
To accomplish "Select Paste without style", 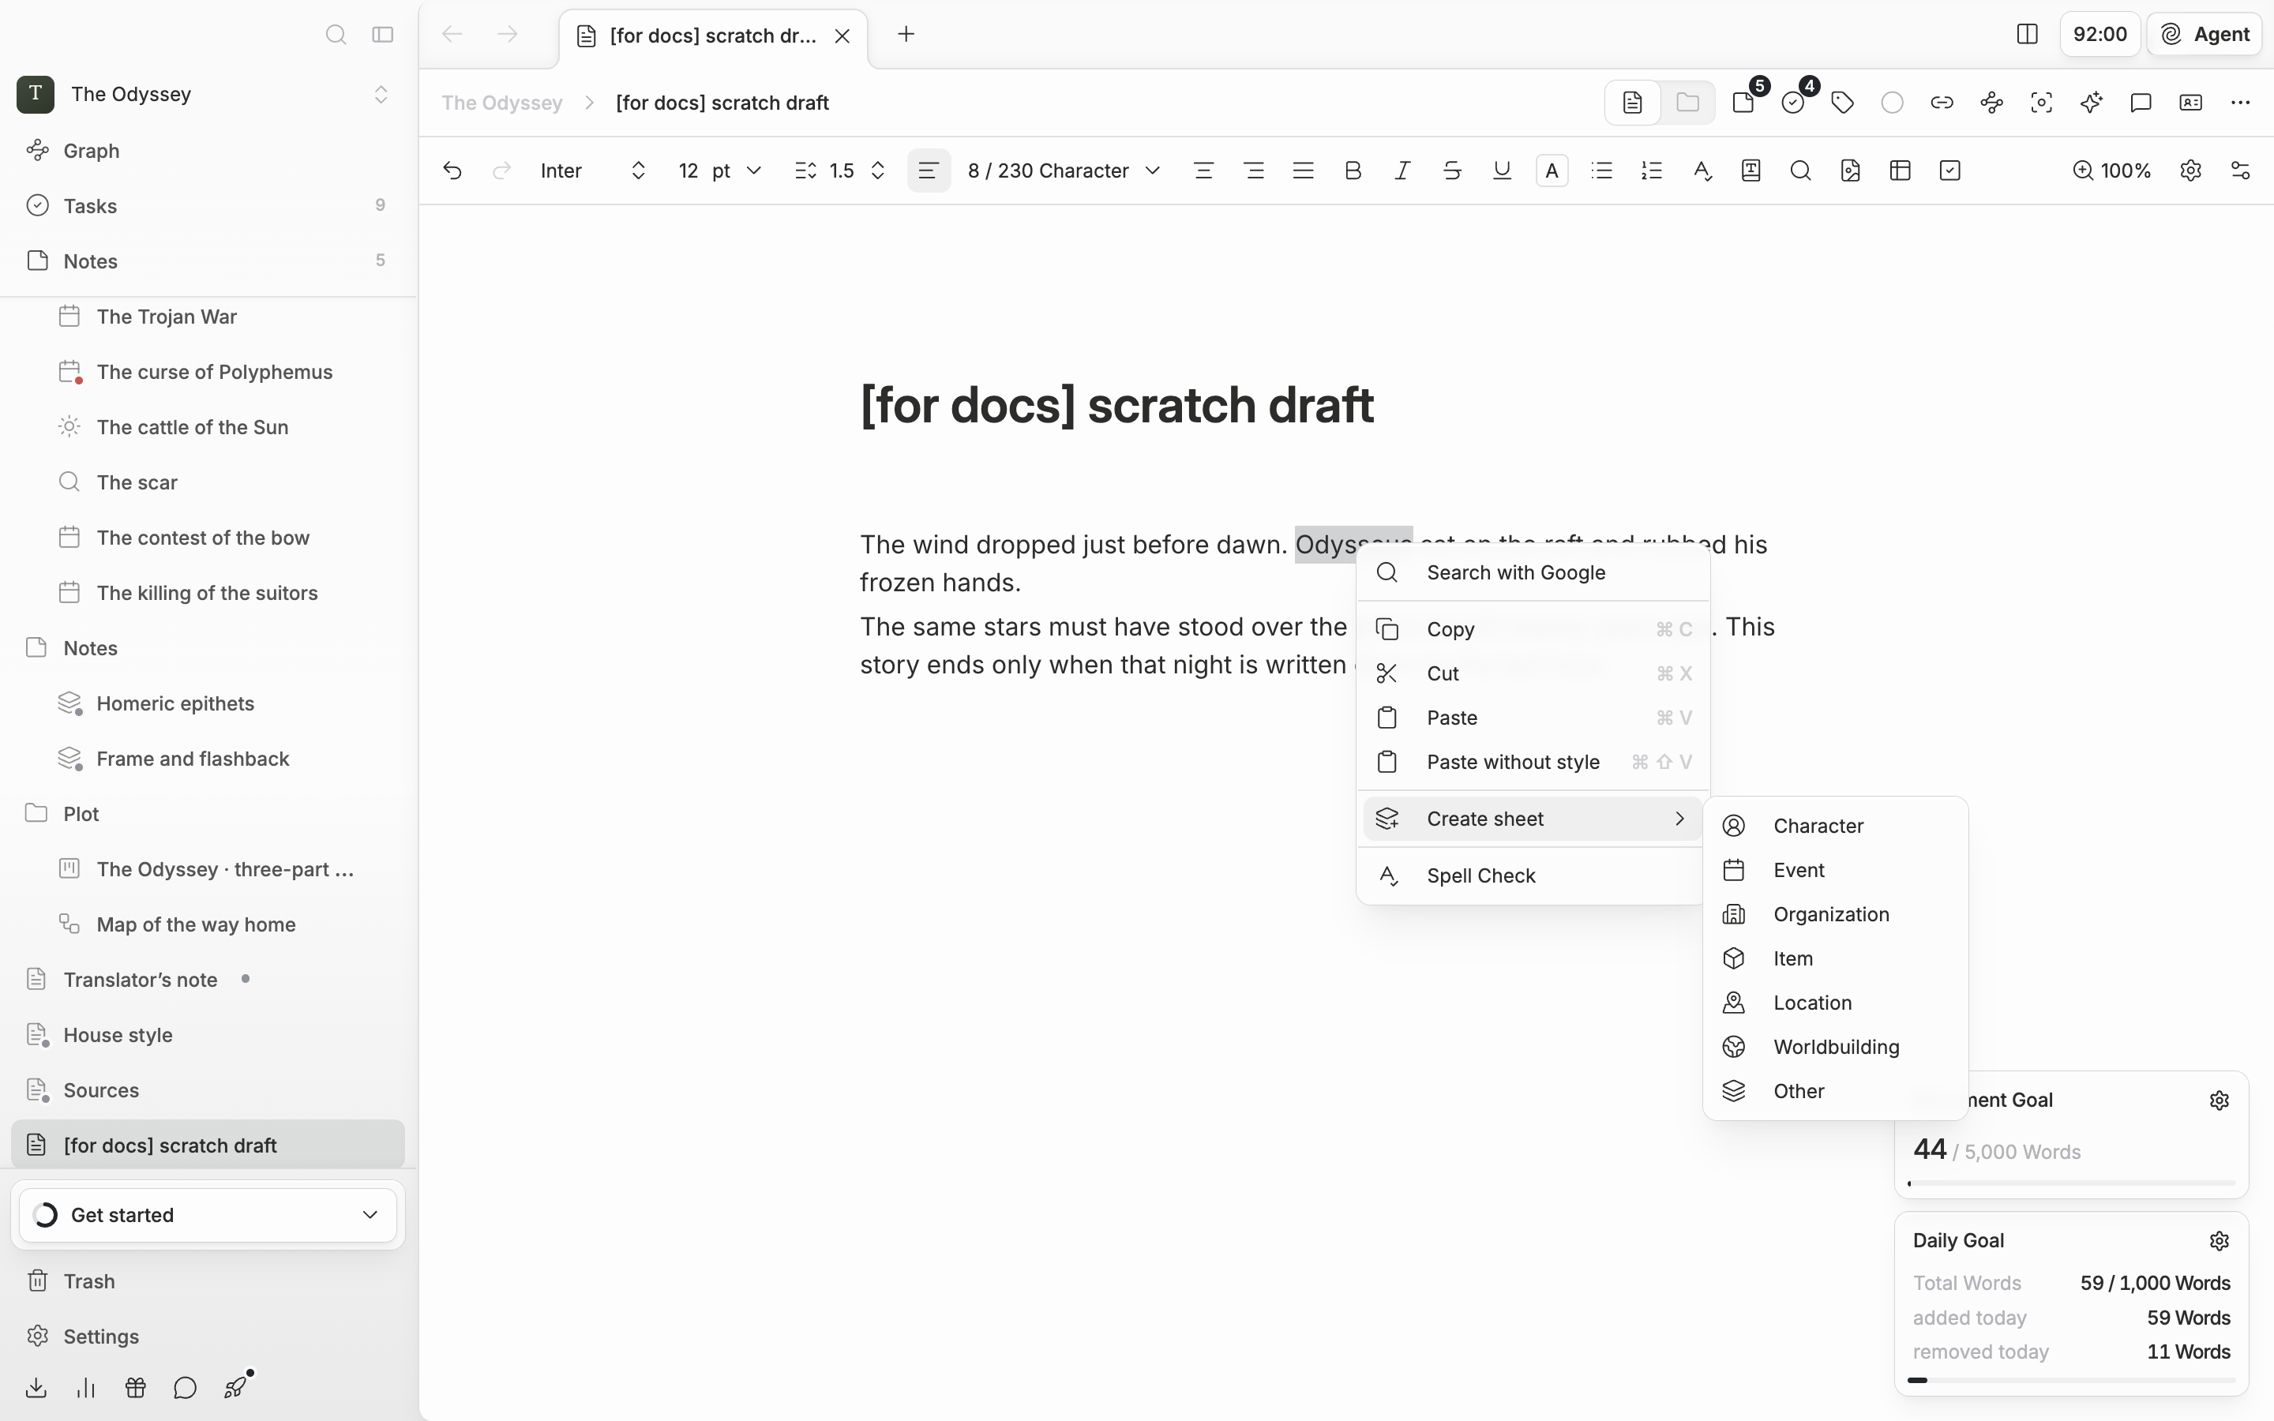I will click(x=1533, y=761).
